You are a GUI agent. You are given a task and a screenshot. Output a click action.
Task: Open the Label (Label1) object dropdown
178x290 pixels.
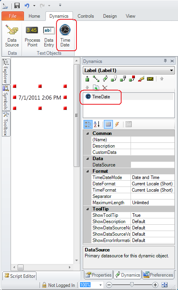click(x=172, y=70)
